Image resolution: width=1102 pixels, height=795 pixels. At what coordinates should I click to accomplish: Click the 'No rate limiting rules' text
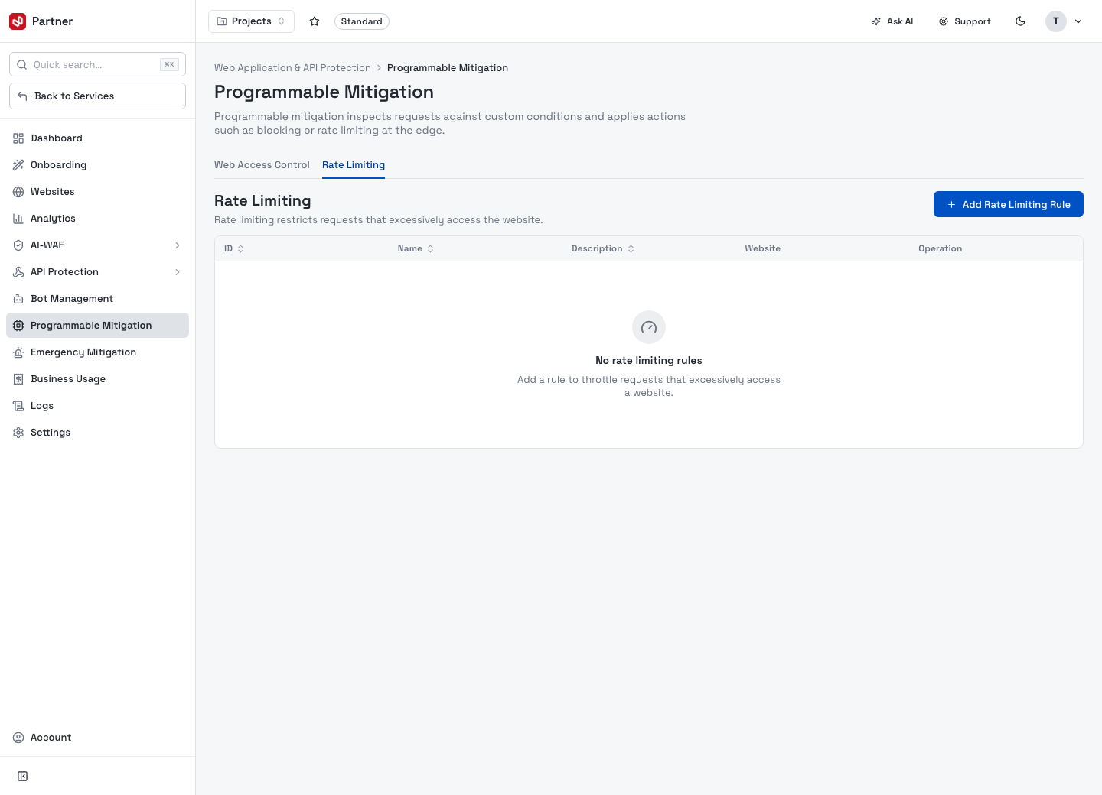point(649,361)
